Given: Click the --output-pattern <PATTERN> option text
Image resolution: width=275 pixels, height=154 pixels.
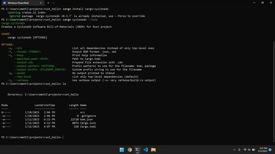Looking at the screenshot, I should click(x=34, y=66).
